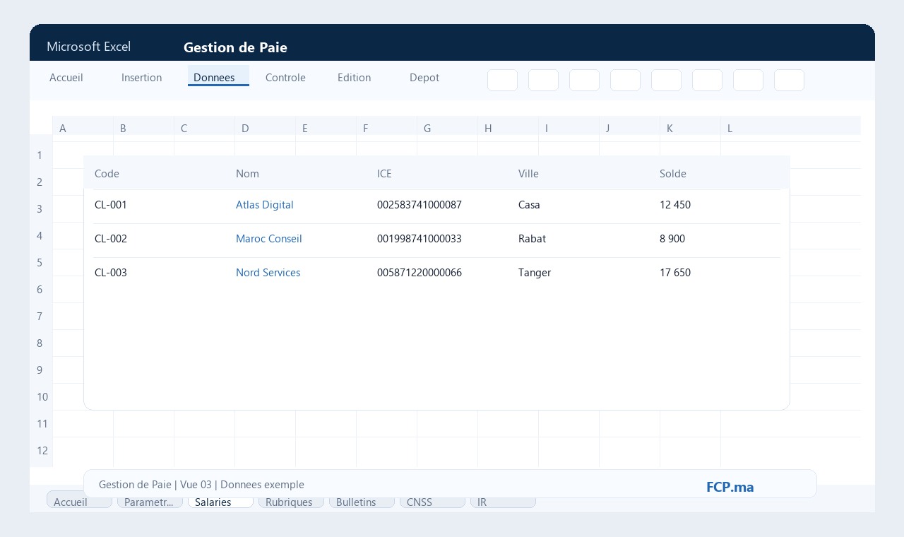Open the Accueil sheet tab at bottom

point(79,502)
